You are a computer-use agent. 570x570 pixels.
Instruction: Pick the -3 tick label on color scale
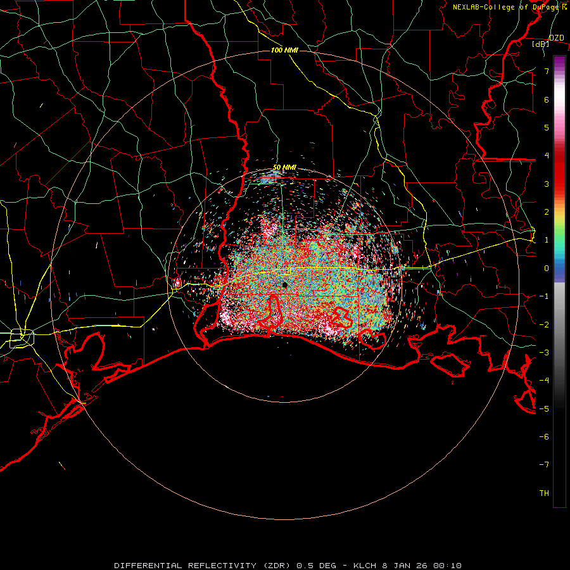tap(544, 353)
